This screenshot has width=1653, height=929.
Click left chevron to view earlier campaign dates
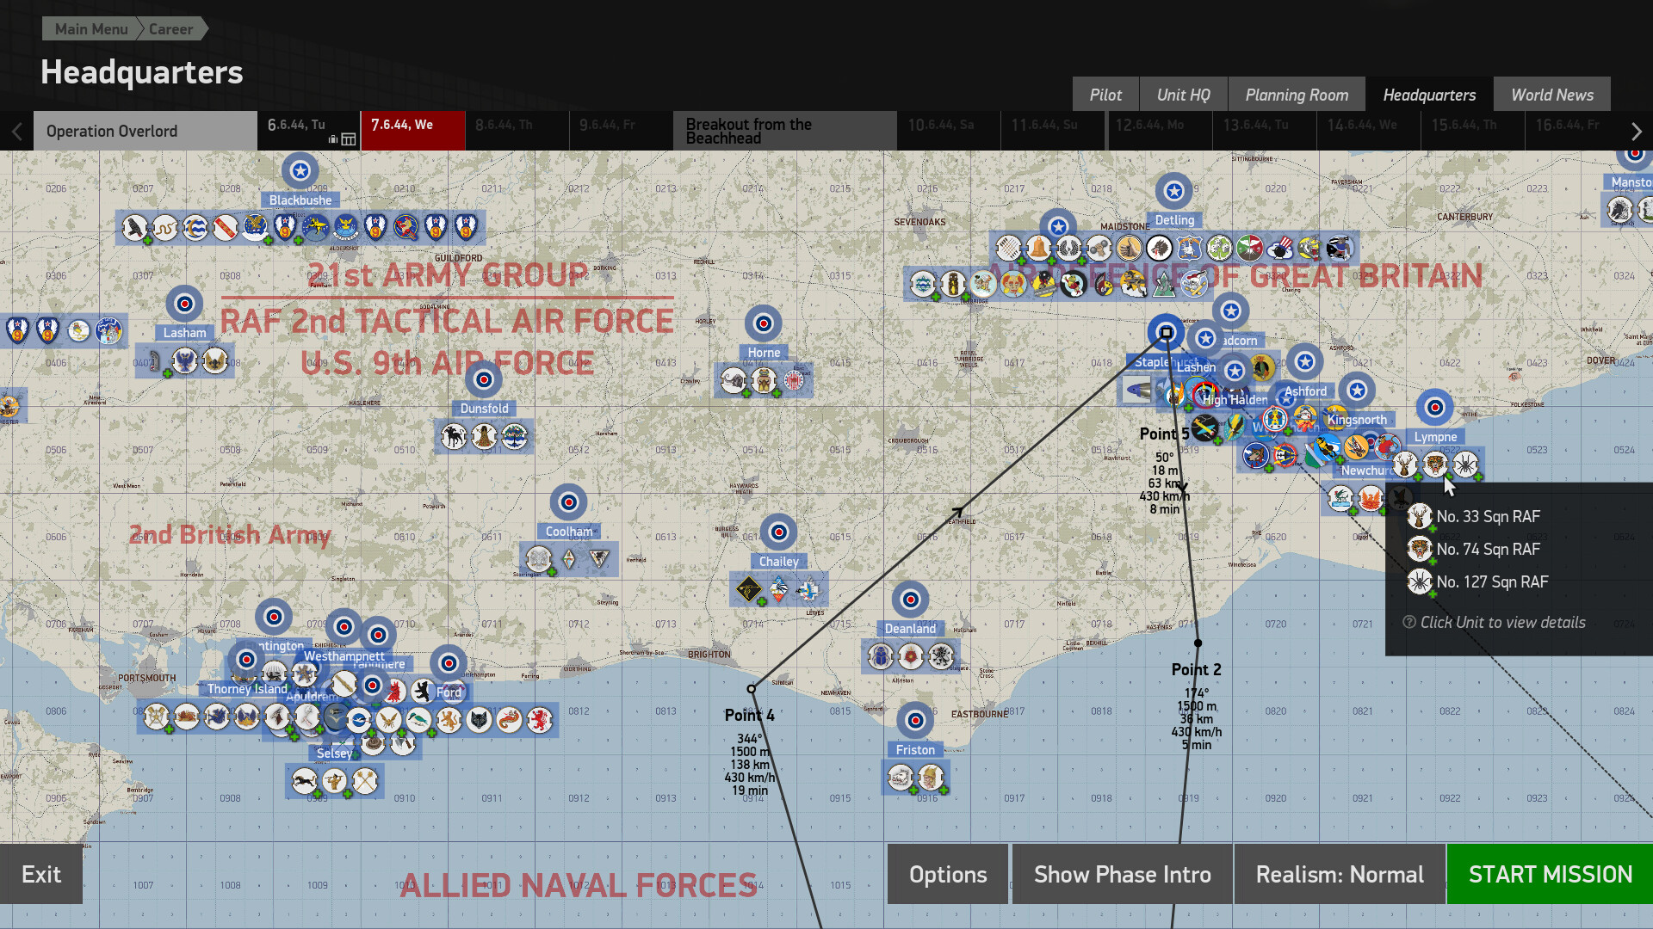[15, 130]
